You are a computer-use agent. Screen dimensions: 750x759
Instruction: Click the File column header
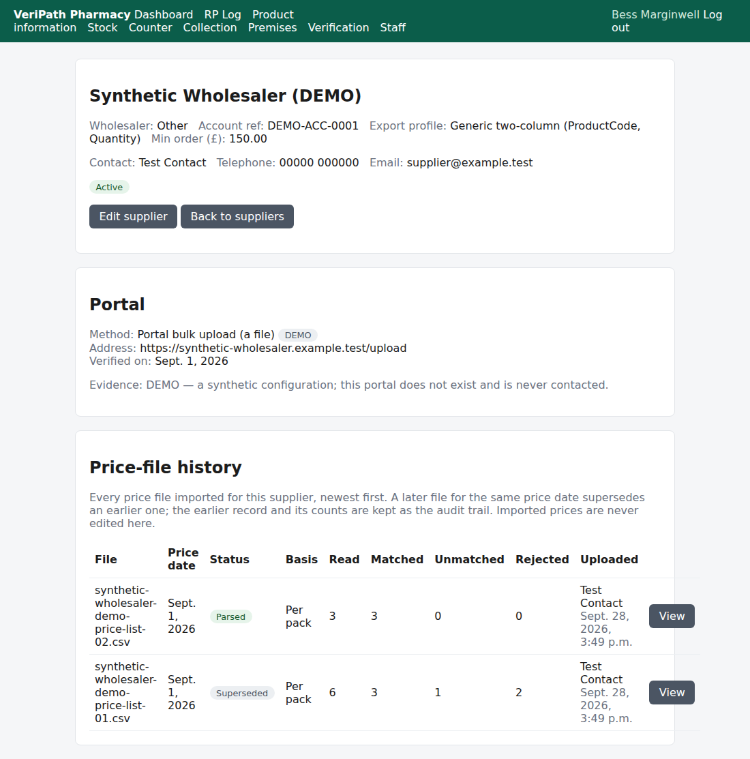click(x=106, y=560)
